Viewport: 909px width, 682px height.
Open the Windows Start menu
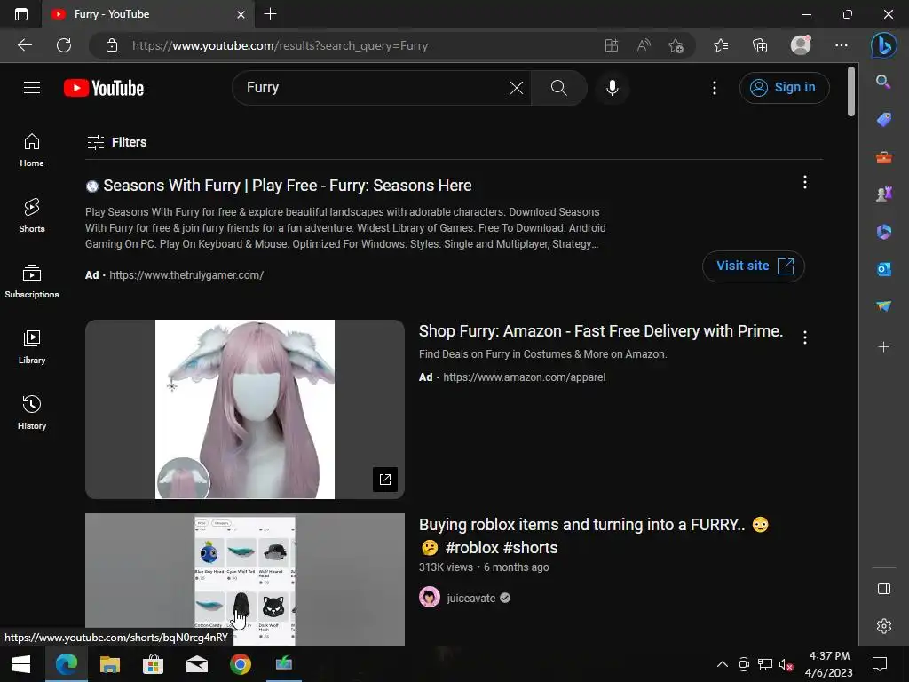point(21,664)
